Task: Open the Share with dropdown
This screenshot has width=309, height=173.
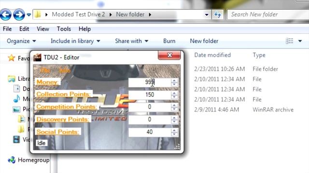Action: click(x=131, y=41)
